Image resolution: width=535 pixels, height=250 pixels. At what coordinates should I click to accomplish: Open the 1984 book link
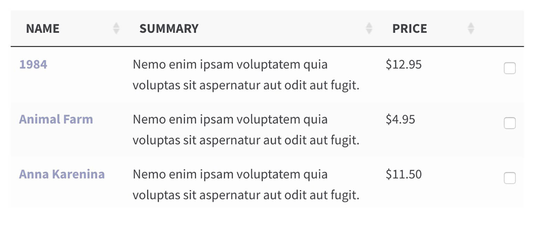(x=33, y=64)
